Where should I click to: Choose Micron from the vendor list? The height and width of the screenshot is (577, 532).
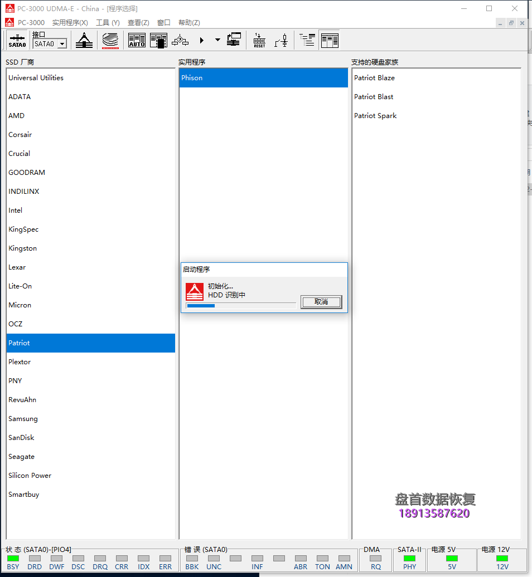[91, 305]
